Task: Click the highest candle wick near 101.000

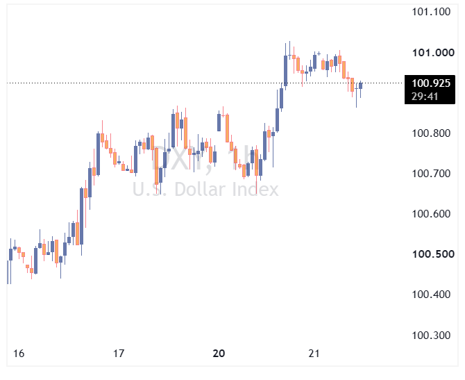Action: [289, 51]
